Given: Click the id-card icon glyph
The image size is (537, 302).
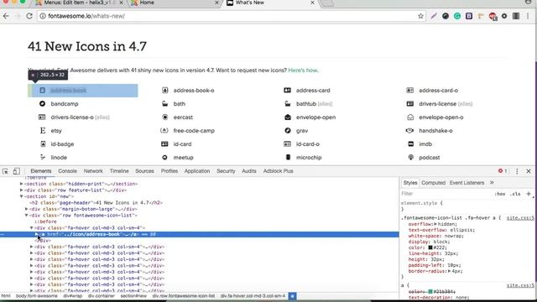Looking at the screenshot, I should (164, 144).
